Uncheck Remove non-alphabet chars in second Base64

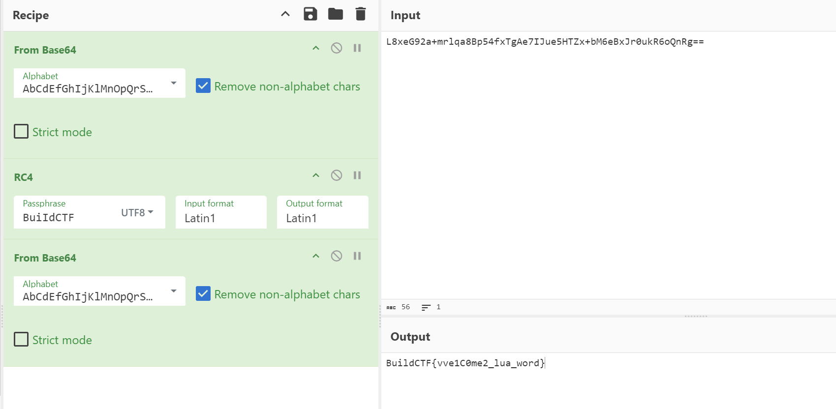(x=203, y=294)
